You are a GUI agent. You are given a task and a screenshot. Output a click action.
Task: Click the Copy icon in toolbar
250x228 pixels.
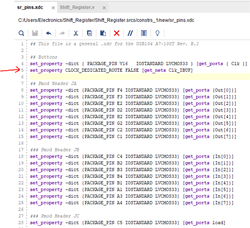pos(89,33)
